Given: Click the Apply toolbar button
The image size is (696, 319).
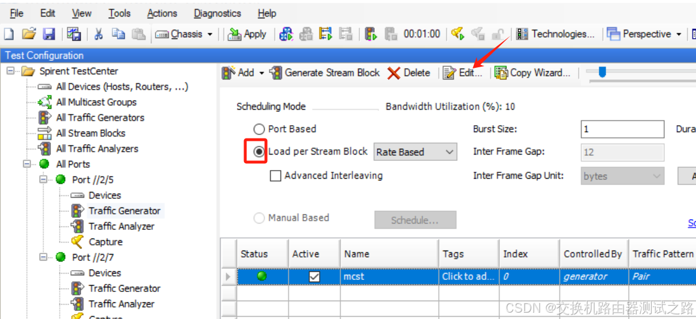Looking at the screenshot, I should point(247,34).
